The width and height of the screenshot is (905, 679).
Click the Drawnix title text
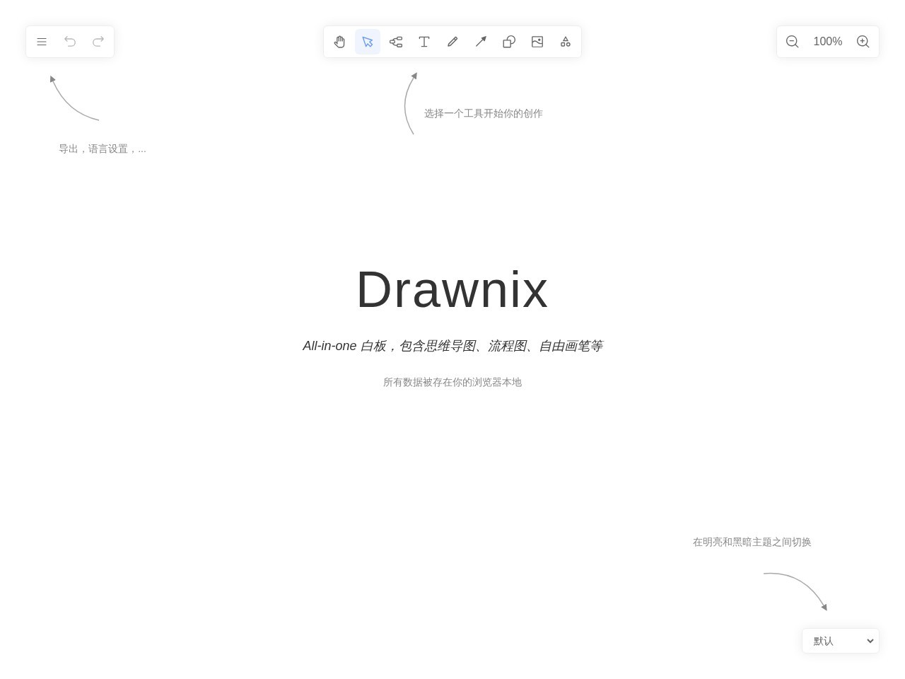452,289
